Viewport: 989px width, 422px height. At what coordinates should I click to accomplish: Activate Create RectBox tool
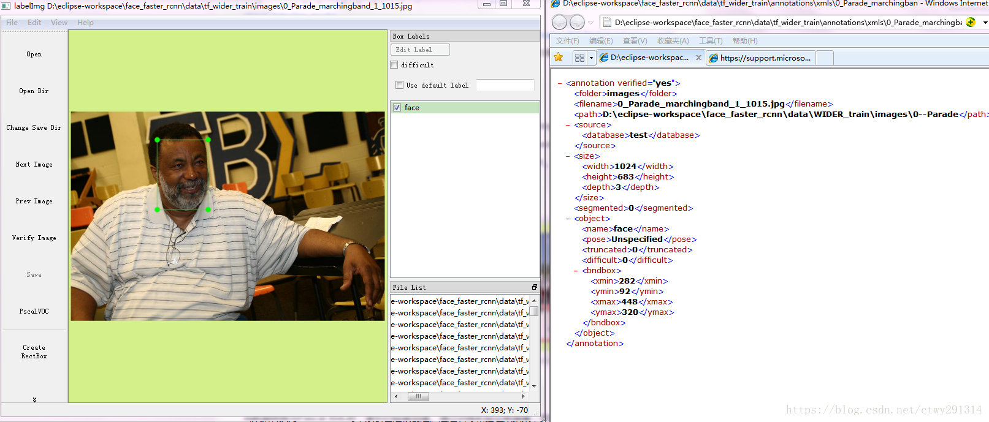click(34, 352)
